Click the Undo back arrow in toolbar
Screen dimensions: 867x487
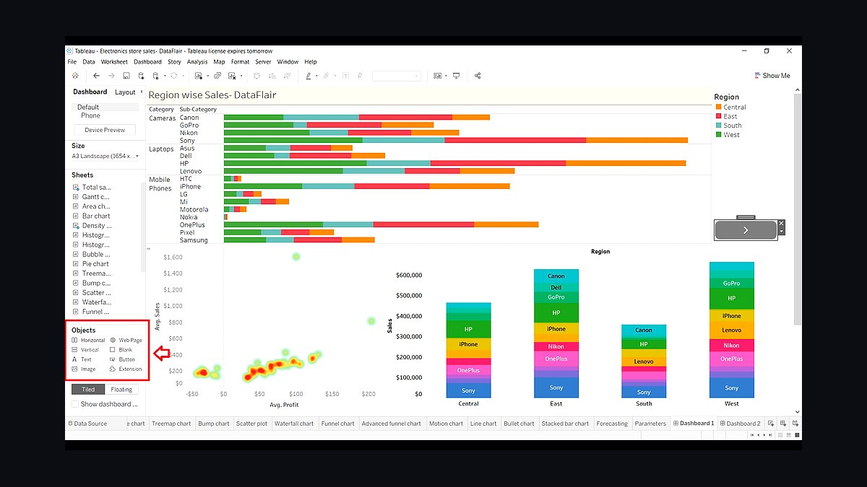coord(96,76)
